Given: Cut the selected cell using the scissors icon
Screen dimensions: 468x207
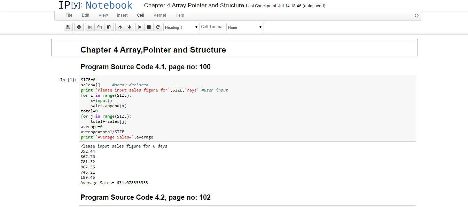Looking at the screenshot, I should (90, 27).
